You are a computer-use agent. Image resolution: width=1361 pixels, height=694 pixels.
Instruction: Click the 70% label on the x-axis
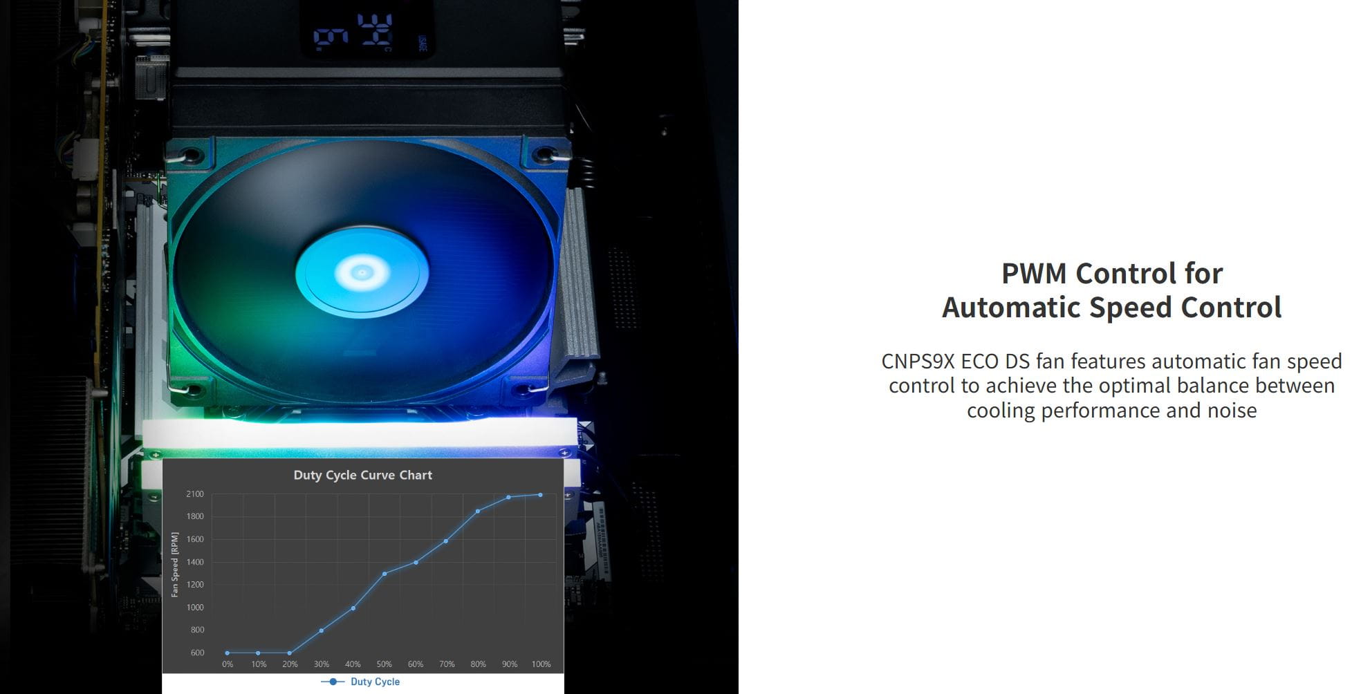447,664
